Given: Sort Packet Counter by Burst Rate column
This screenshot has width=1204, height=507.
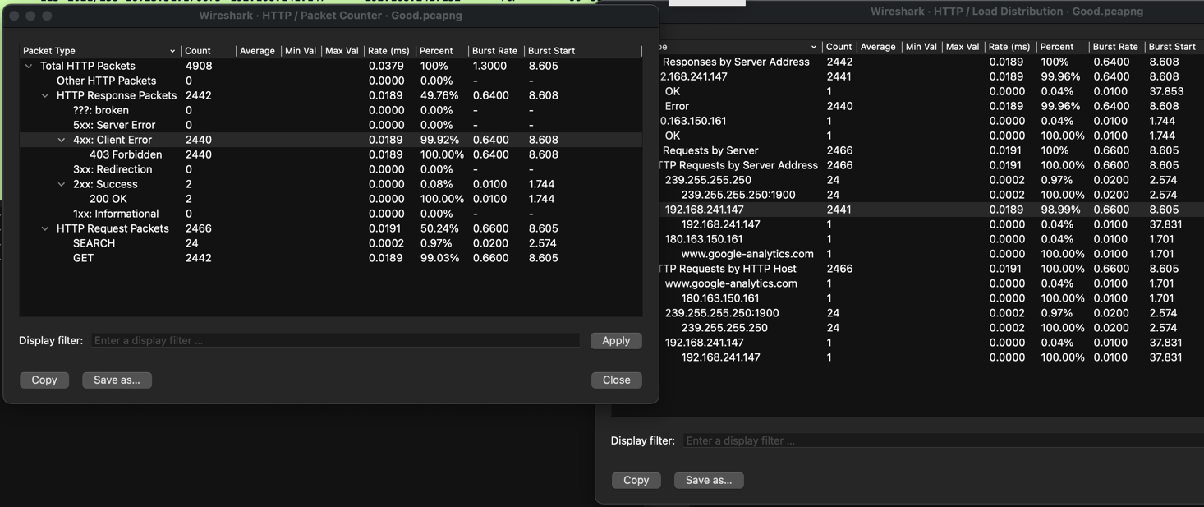Looking at the screenshot, I should click(x=494, y=51).
